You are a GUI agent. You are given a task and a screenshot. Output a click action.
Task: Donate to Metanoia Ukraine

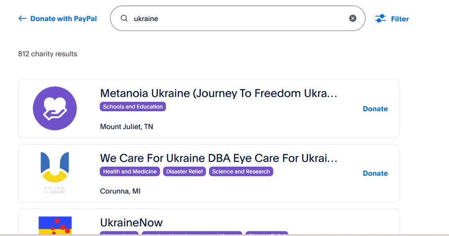click(375, 109)
